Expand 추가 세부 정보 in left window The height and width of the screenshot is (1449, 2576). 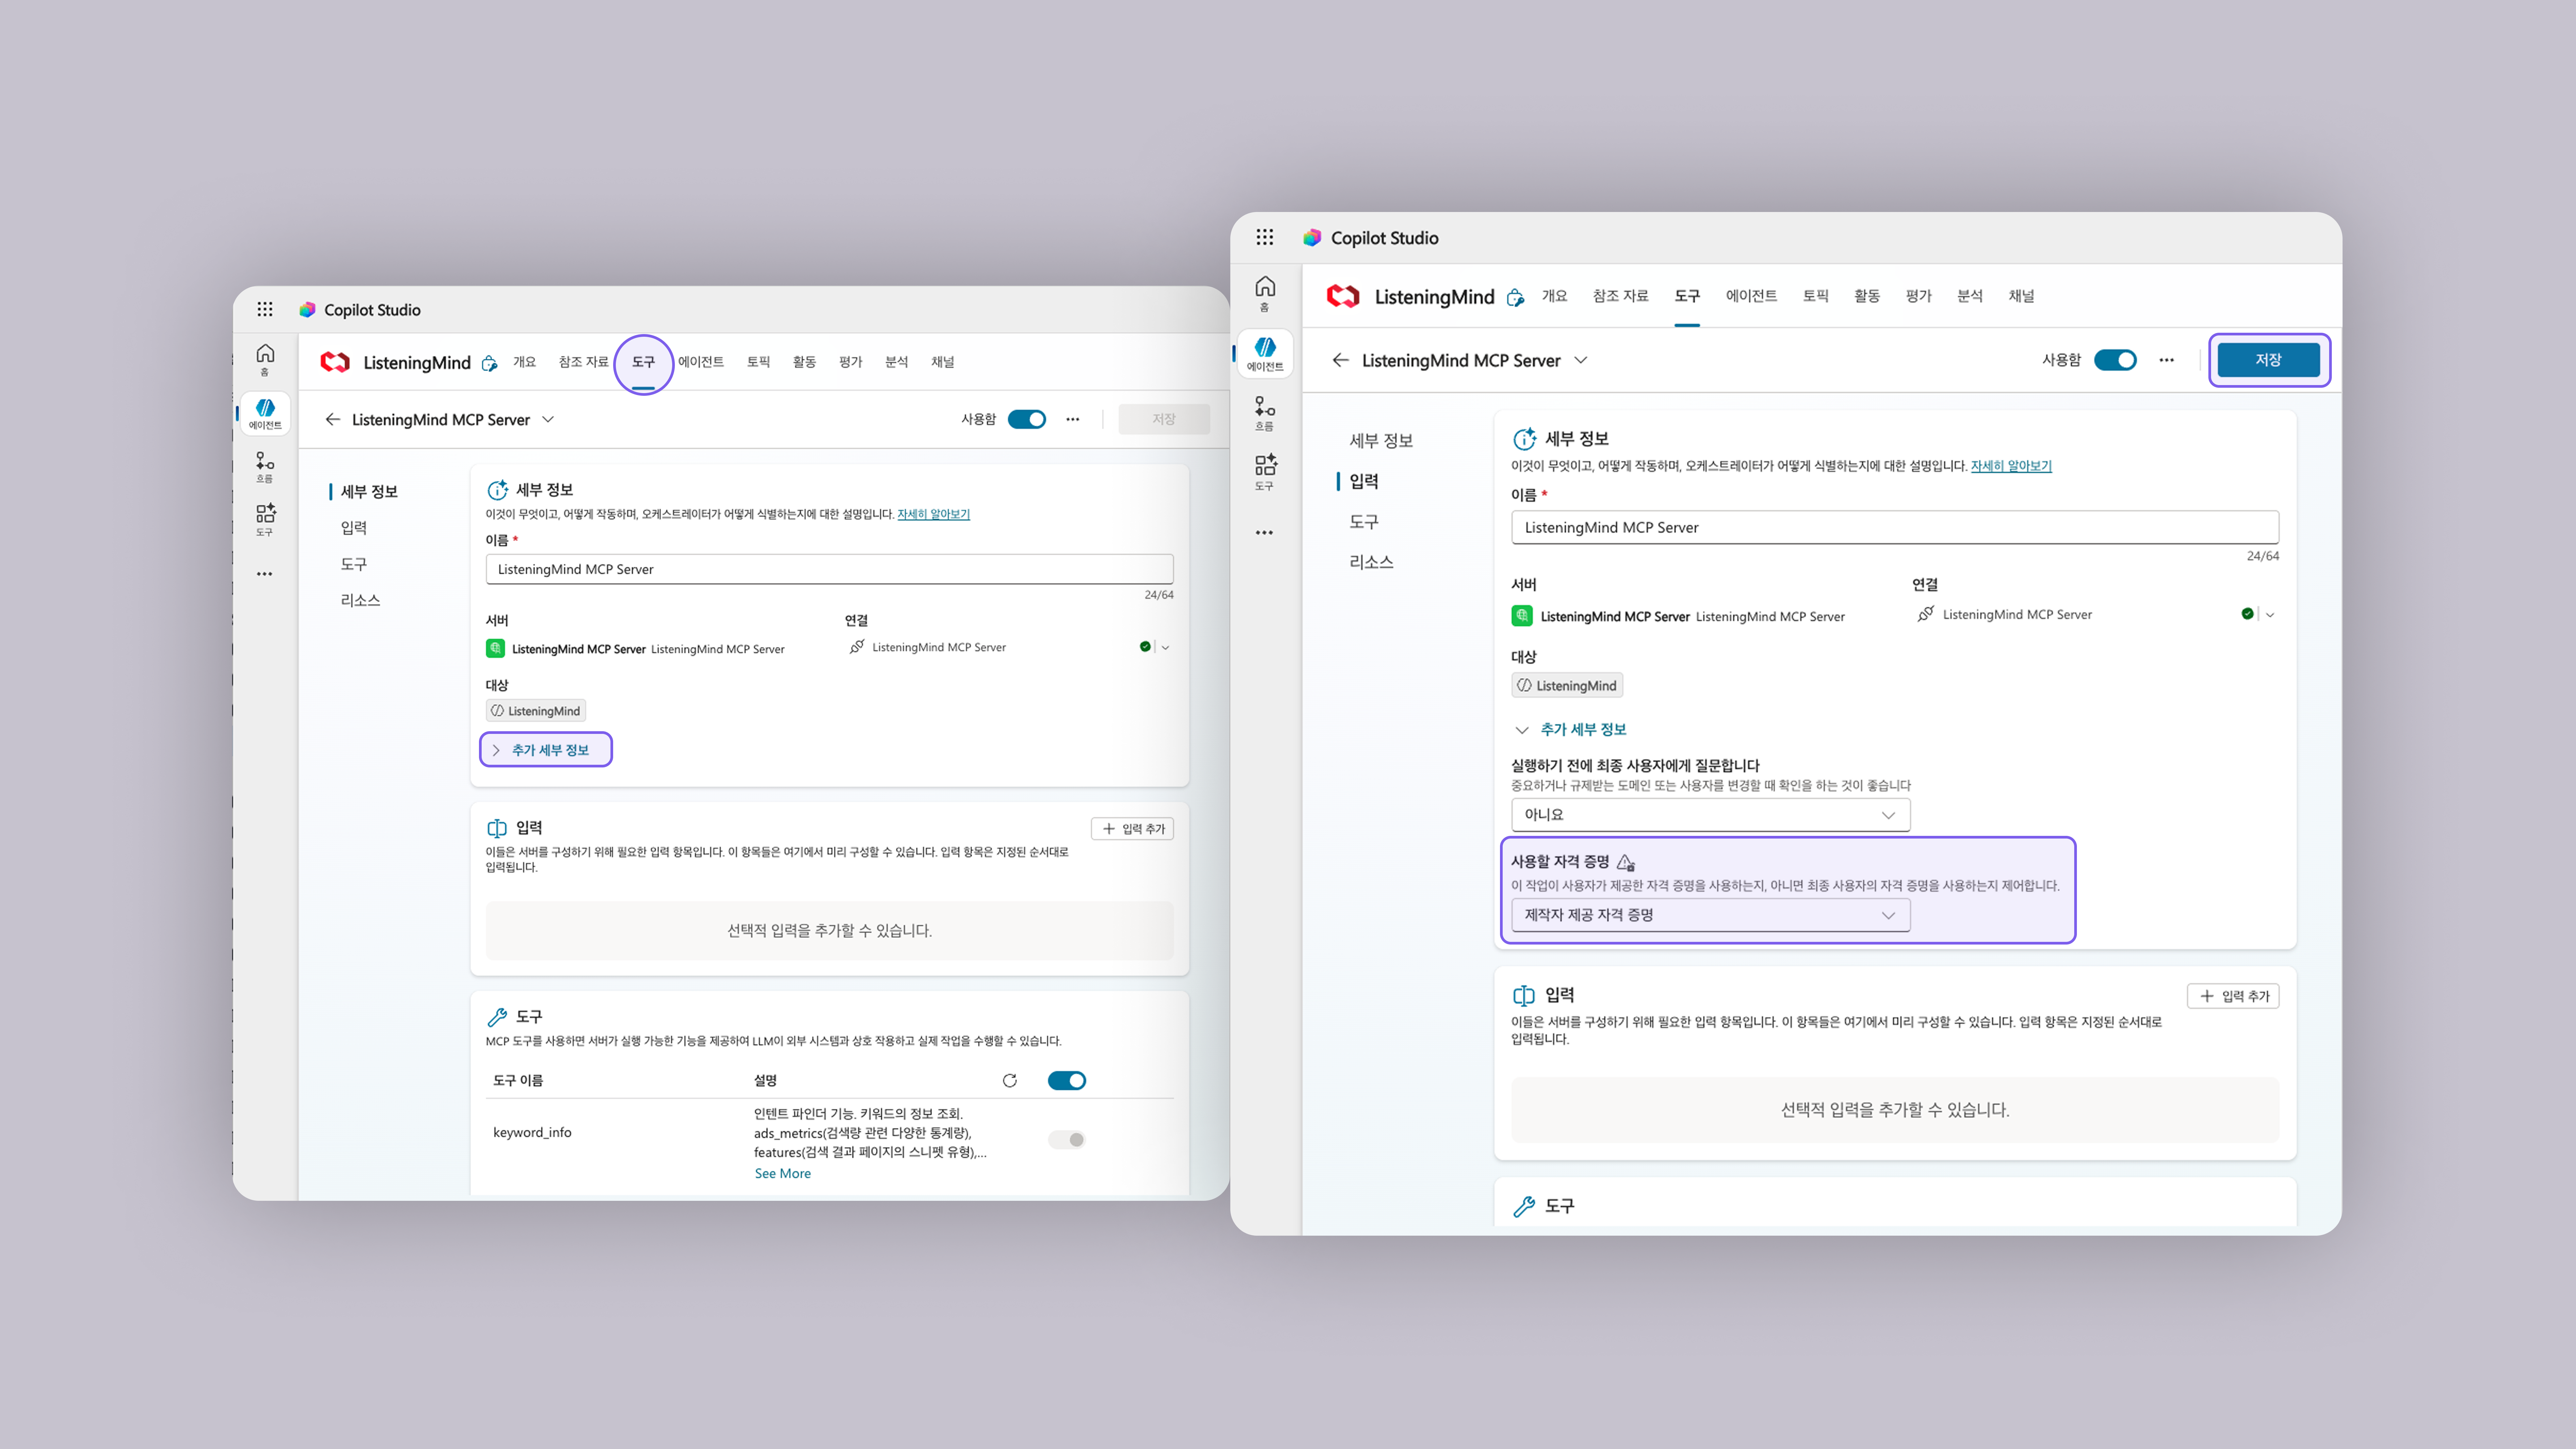click(x=546, y=750)
